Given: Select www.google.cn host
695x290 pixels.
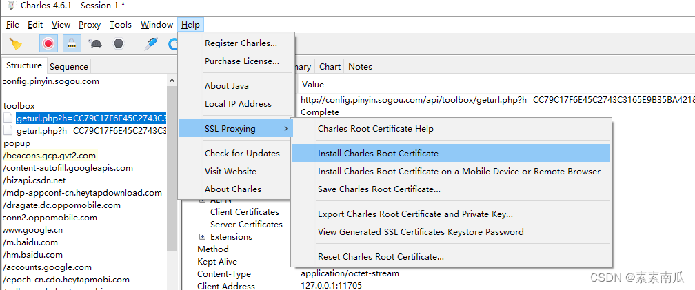Looking at the screenshot, I should click(x=32, y=230).
